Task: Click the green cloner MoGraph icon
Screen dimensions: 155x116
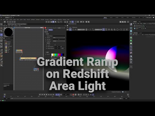Action: 131,41
